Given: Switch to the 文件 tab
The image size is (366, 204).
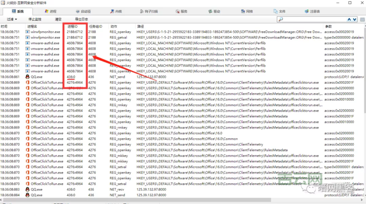Looking at the screenshot, I should [x=279, y=12].
